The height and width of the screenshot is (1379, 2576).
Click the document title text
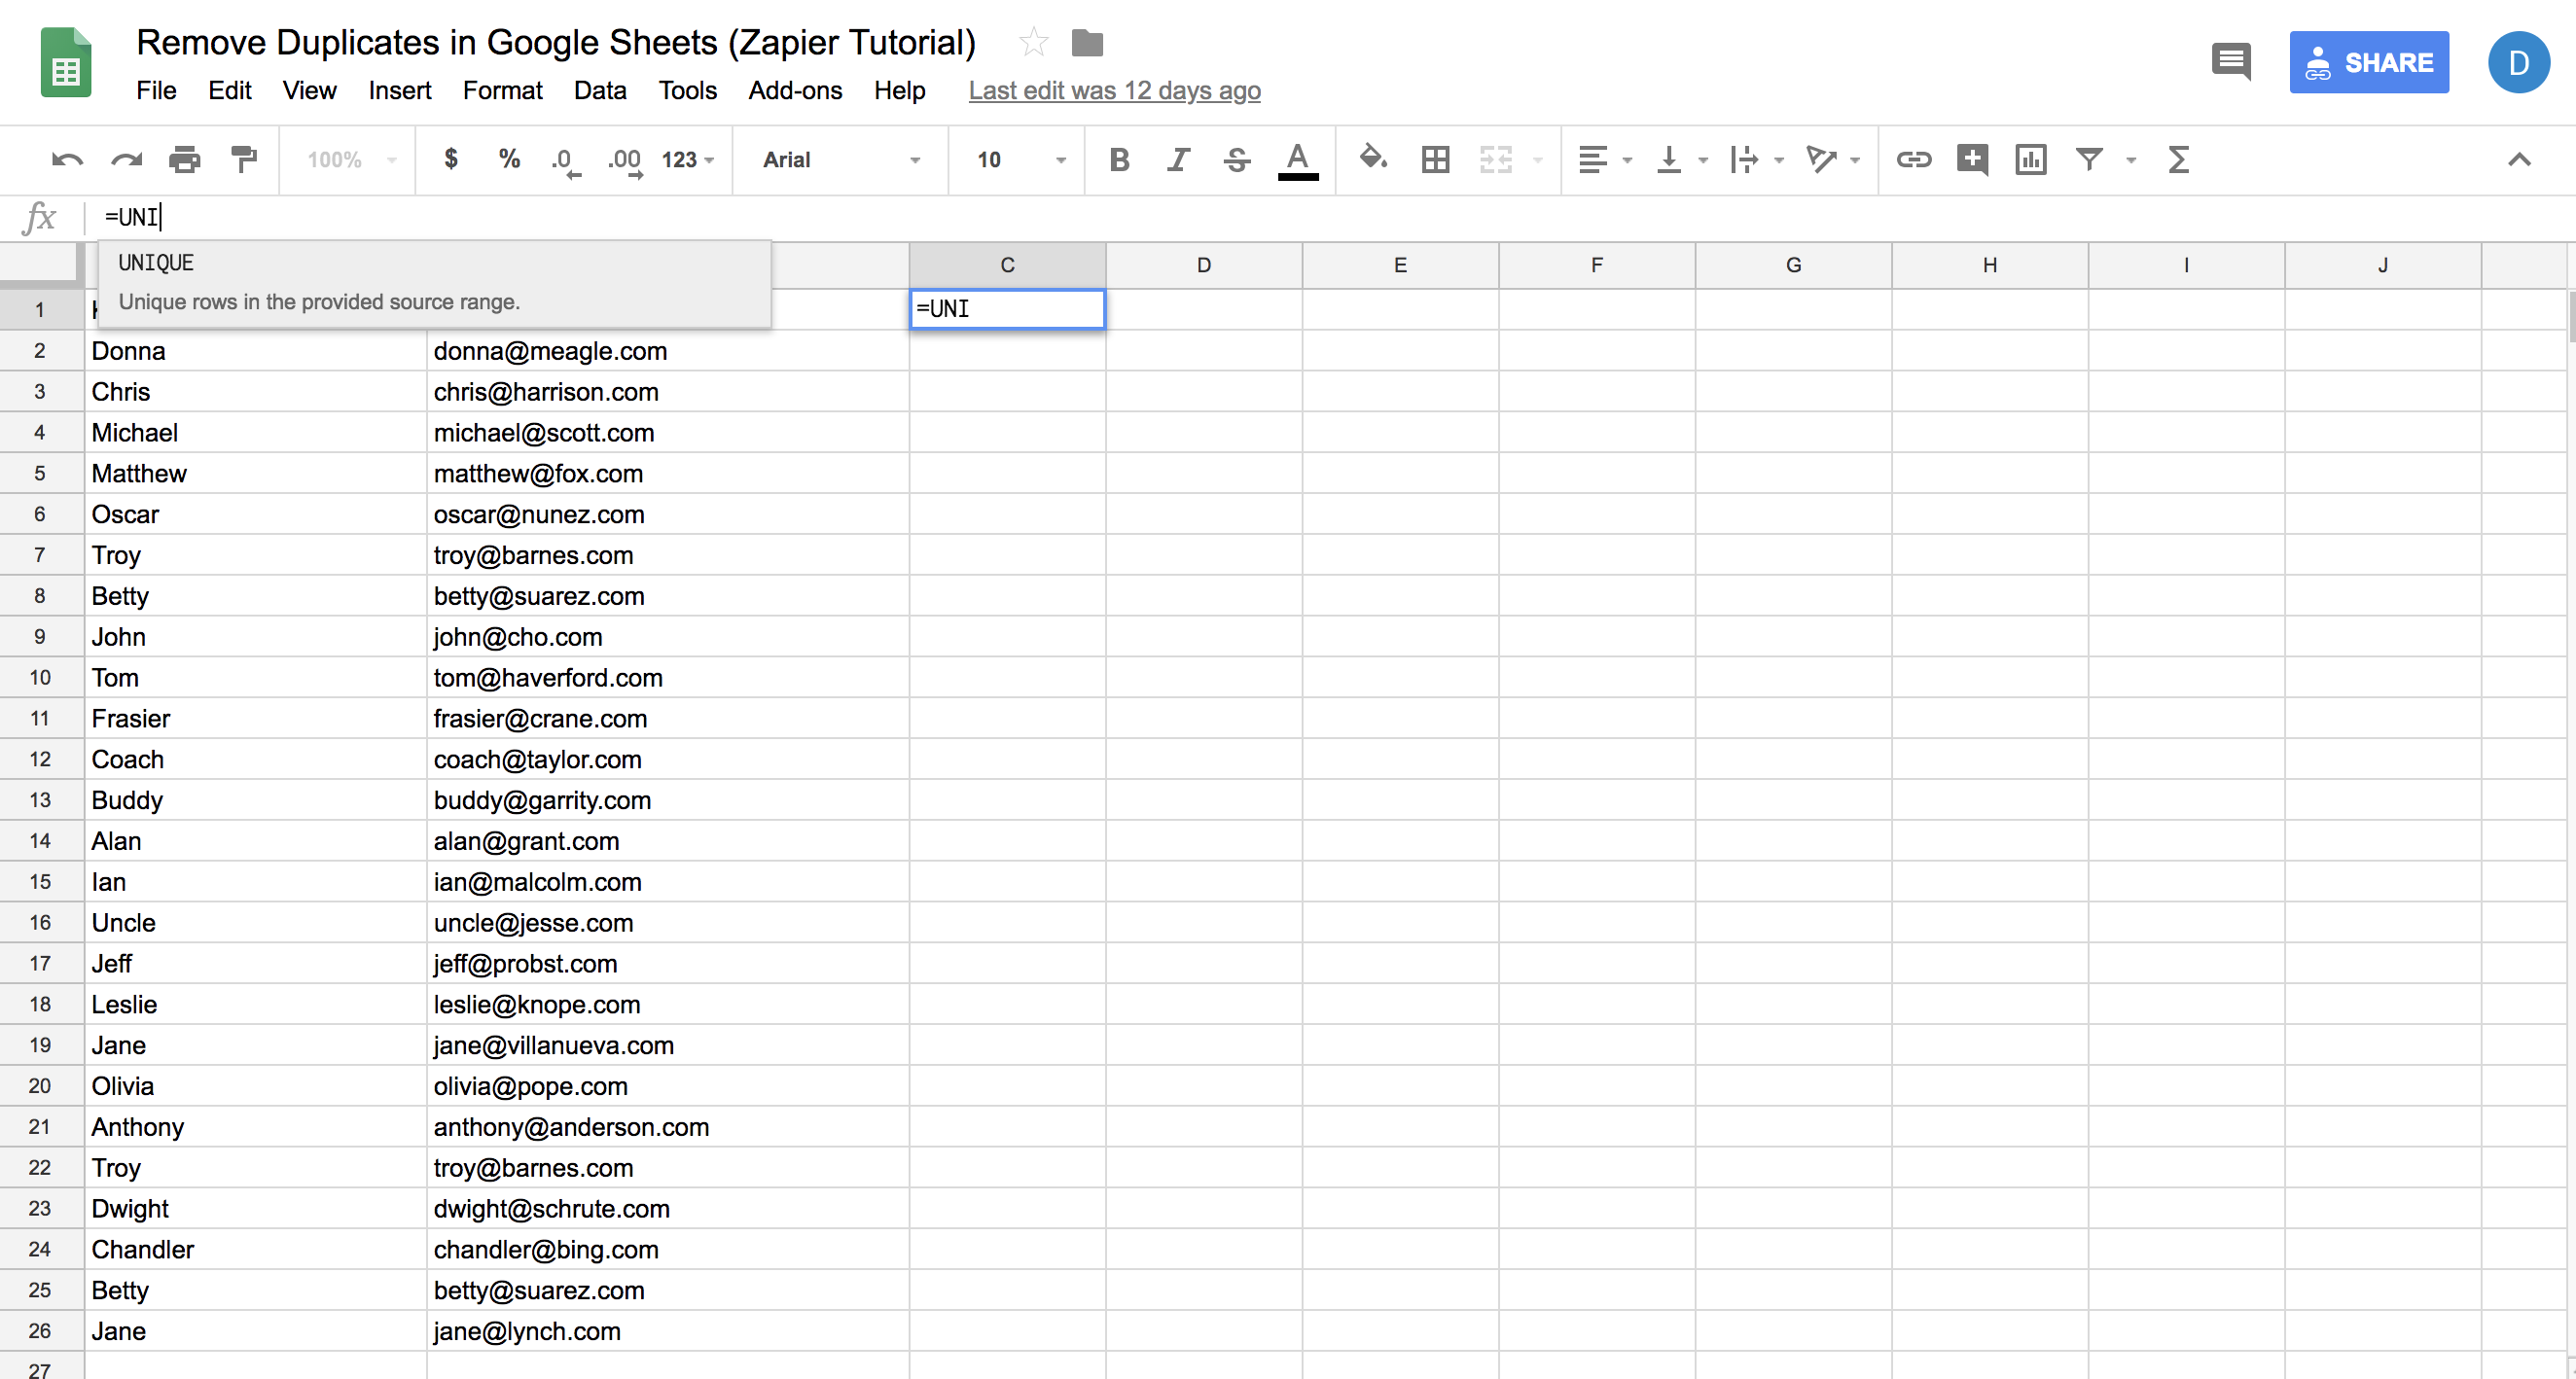point(555,43)
